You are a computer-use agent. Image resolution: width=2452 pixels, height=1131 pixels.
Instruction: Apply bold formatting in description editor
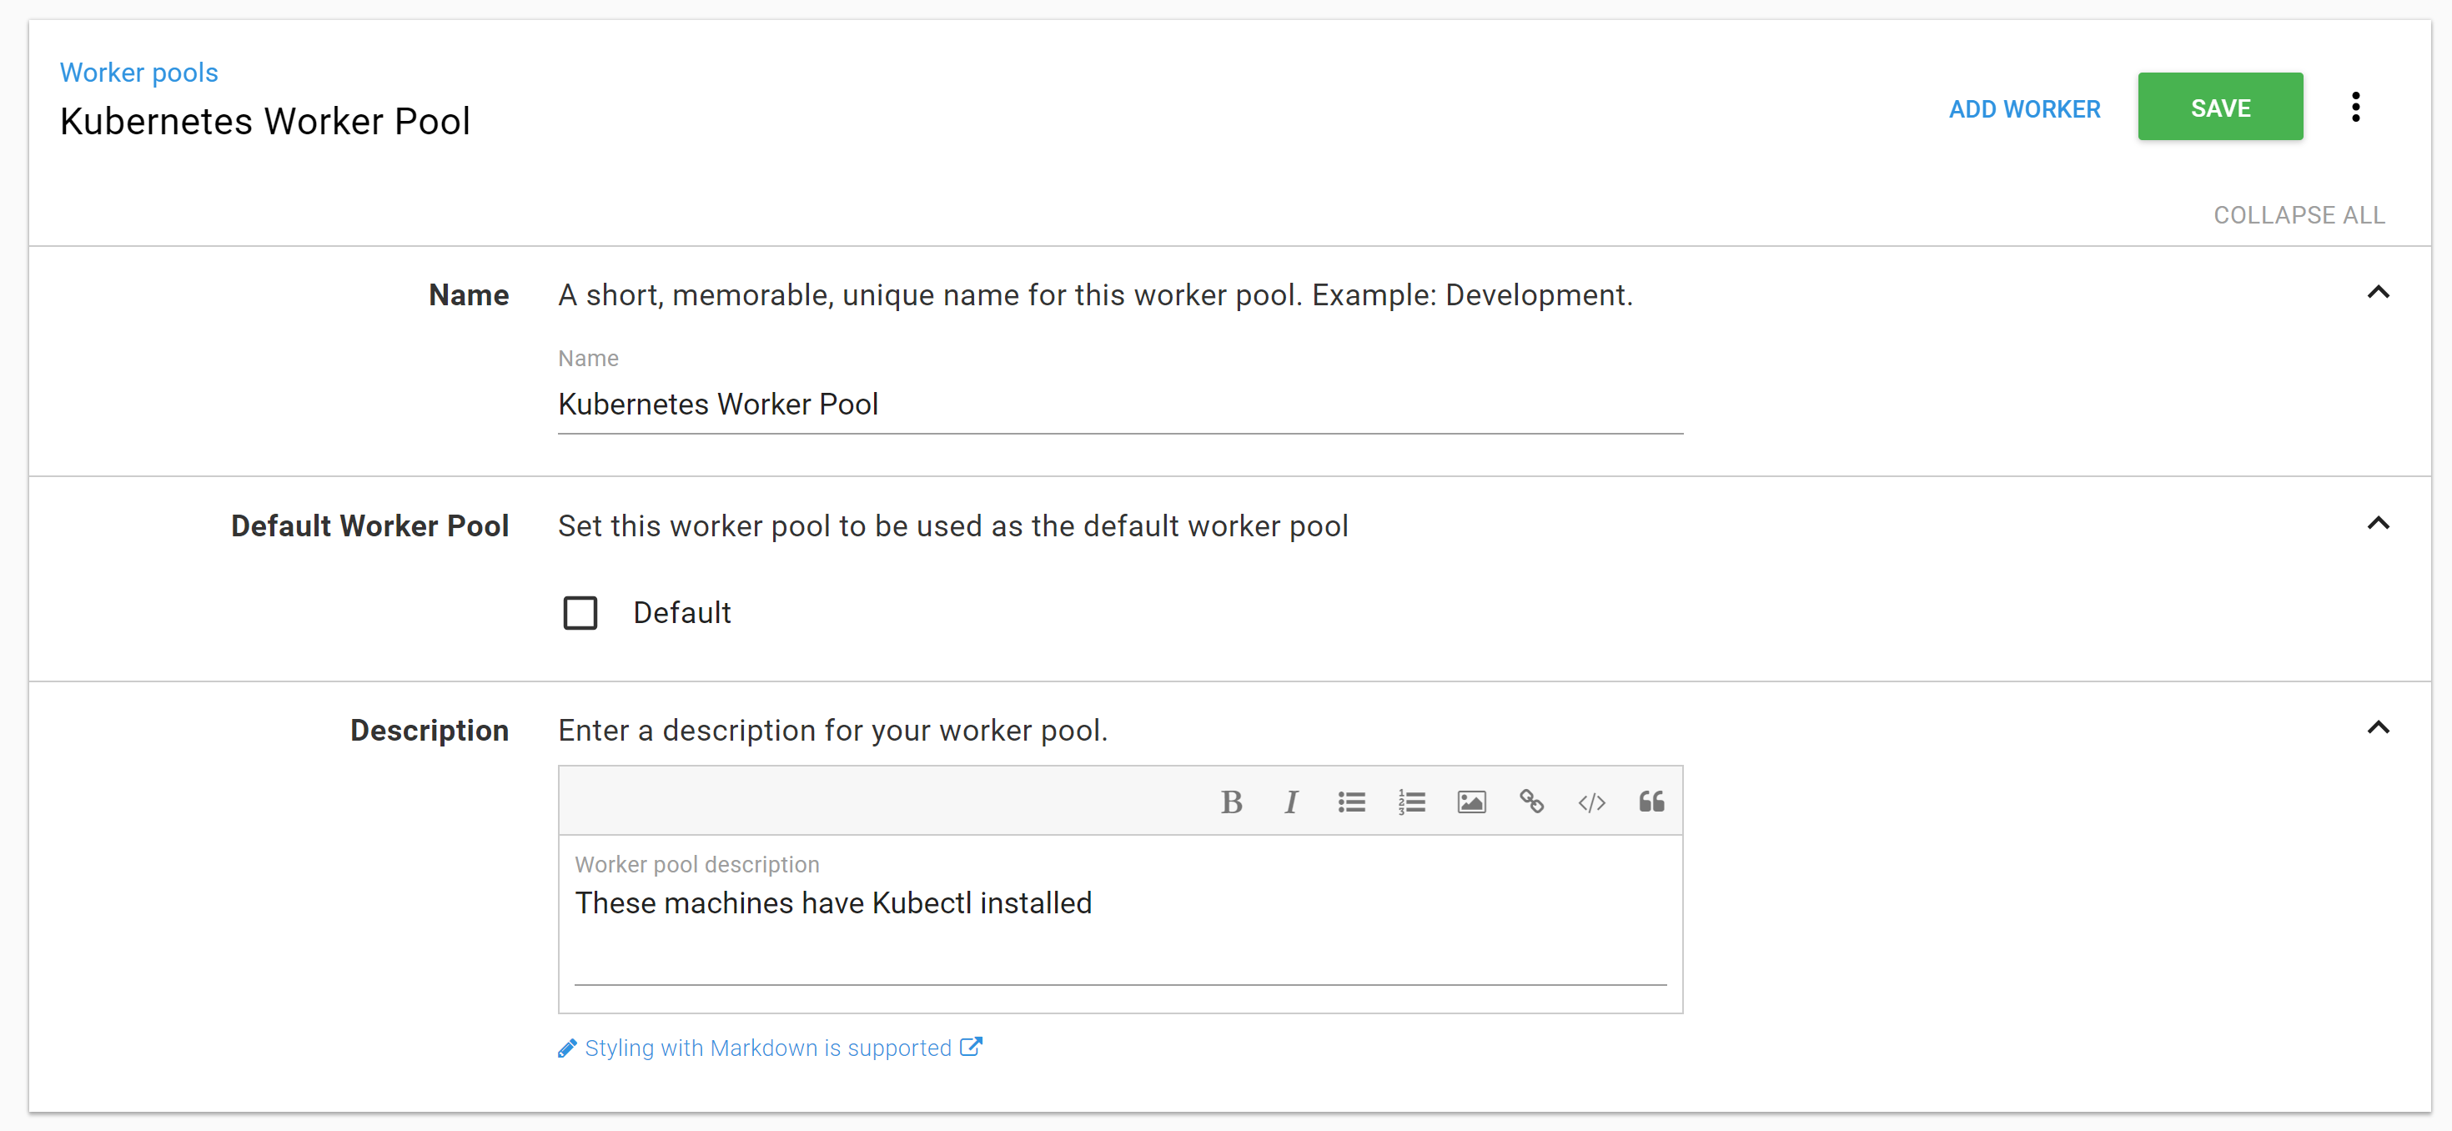pos(1231,802)
